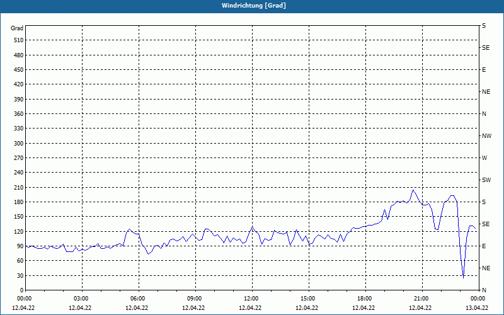Click the 13.04.22 date label
Screen dimensions: 504x315
coord(477,308)
